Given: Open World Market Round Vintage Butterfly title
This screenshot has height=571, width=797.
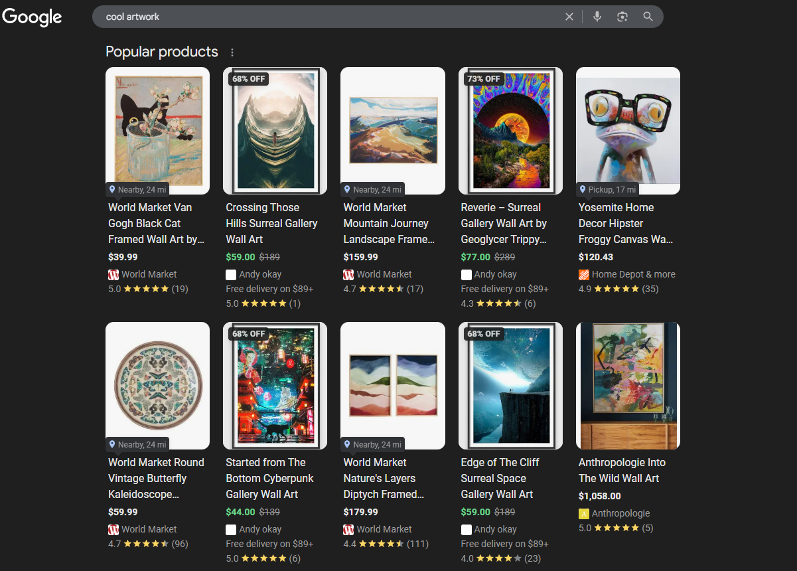Looking at the screenshot, I should [x=157, y=478].
